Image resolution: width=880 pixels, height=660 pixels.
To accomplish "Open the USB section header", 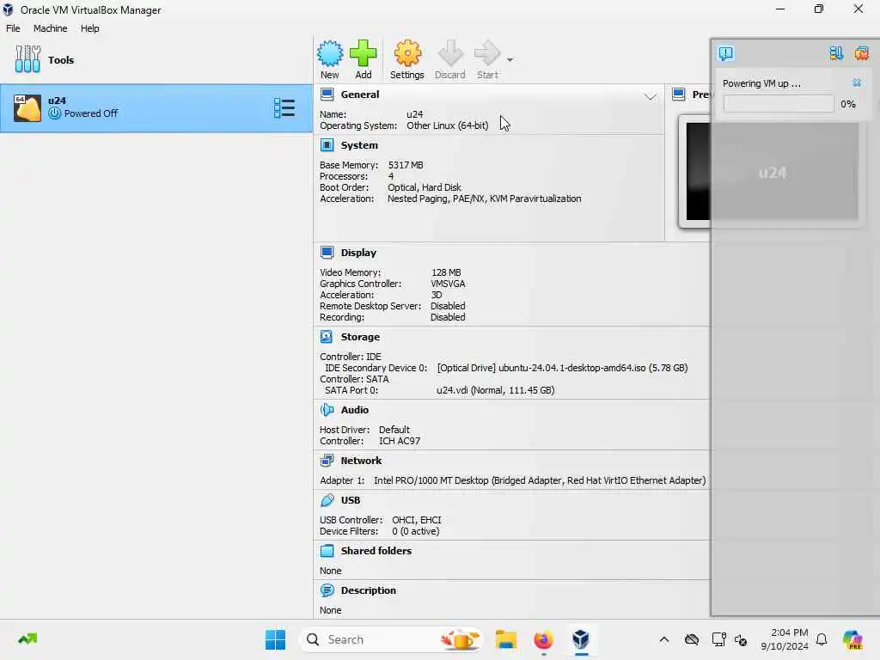I will 351,500.
